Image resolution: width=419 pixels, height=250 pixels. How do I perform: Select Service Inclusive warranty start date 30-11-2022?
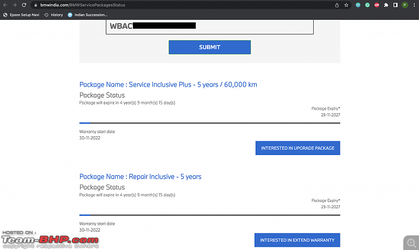tap(90, 138)
